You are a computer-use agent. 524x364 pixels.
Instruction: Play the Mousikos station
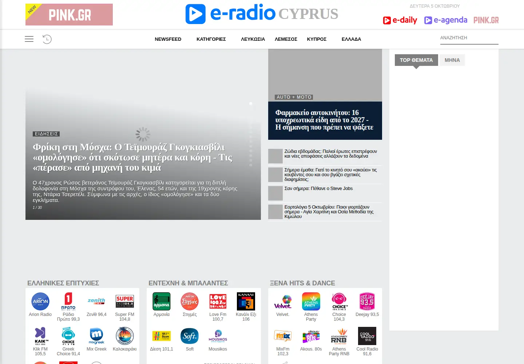[218, 339]
